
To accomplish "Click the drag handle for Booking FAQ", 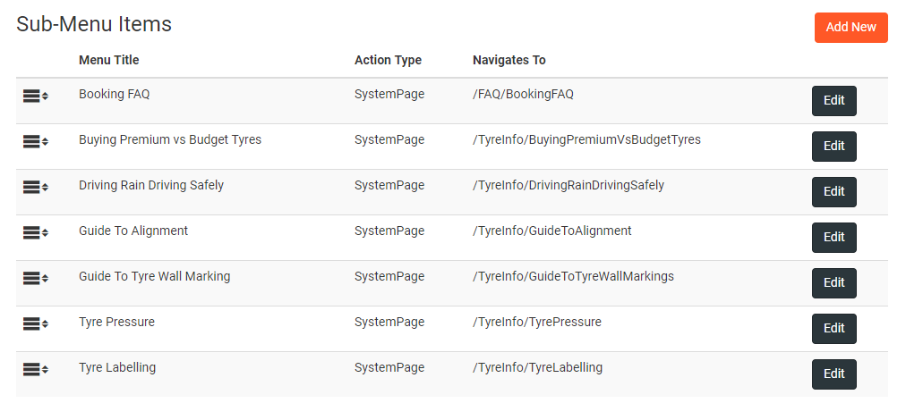I will tap(35, 96).
